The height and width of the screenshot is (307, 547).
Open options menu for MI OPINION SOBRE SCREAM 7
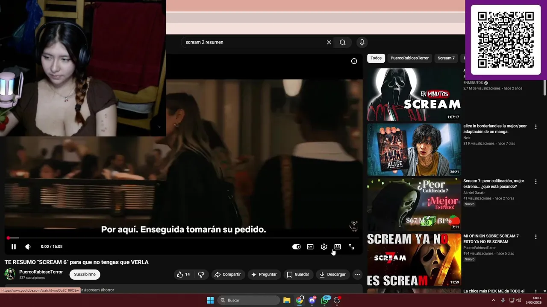coord(536,237)
